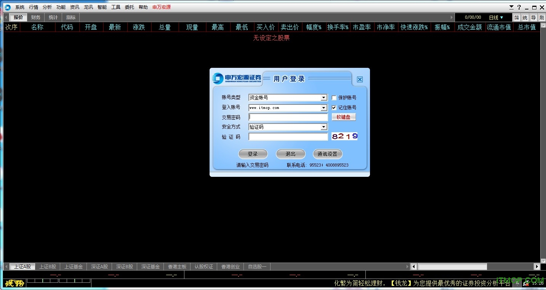Click the 总市值 column header
The width and height of the screenshot is (546, 290).
tap(527, 27)
